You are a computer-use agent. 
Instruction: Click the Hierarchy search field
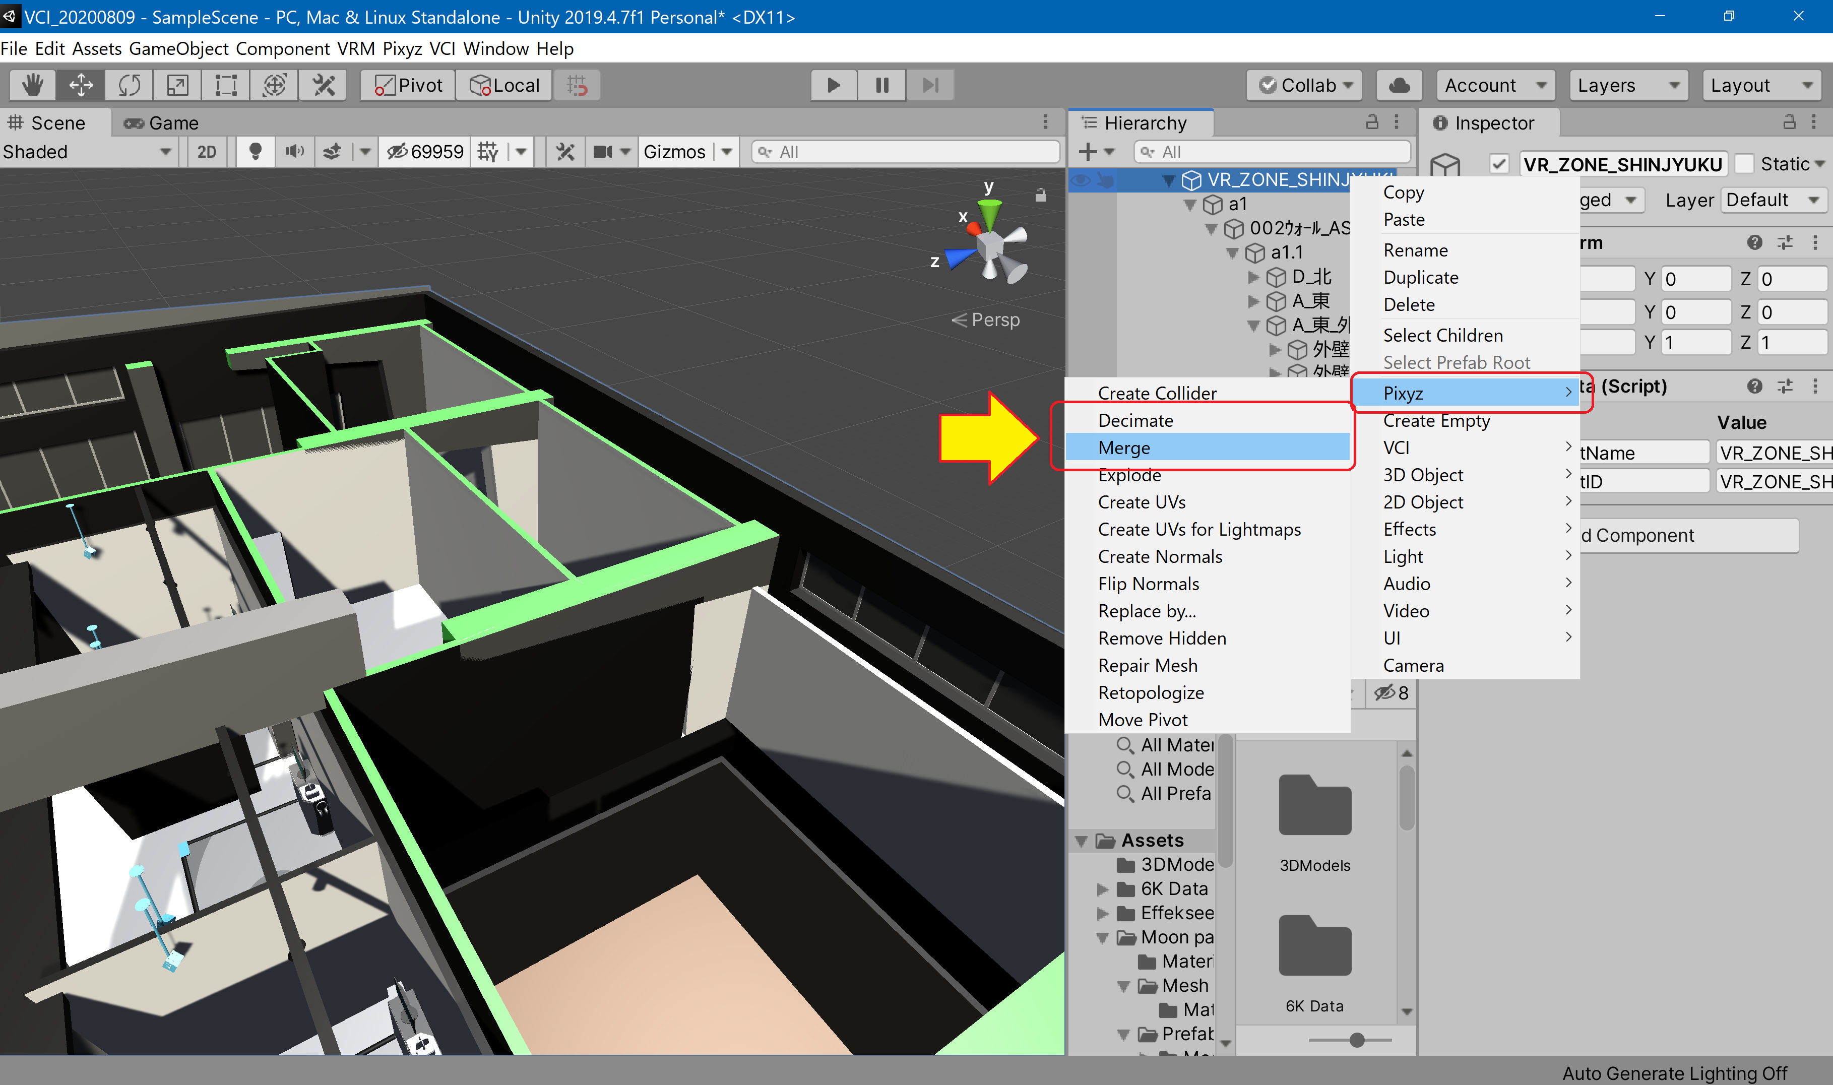1272,151
